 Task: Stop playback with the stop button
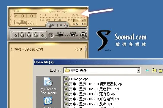(36, 35)
